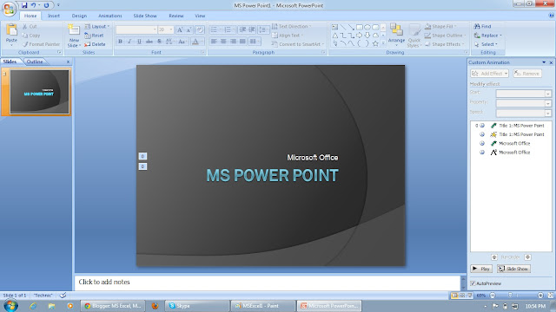Open Arrange objects menu
Image resolution: width=556 pixels, height=312 pixels.
pyautogui.click(x=396, y=35)
